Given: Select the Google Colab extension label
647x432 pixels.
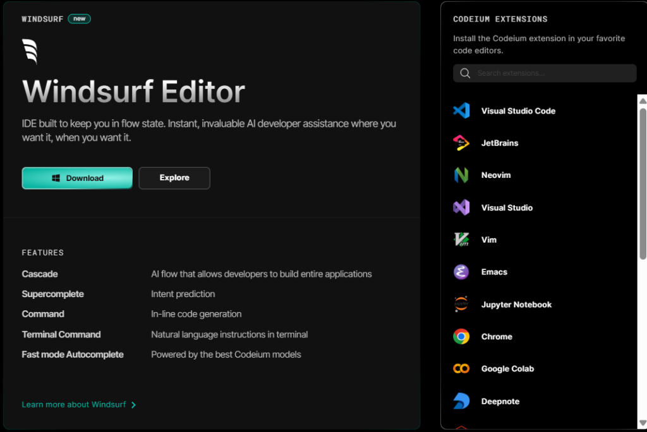Looking at the screenshot, I should click(x=507, y=368).
